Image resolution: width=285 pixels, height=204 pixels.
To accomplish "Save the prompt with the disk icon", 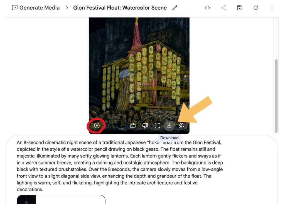I will coord(240,8).
